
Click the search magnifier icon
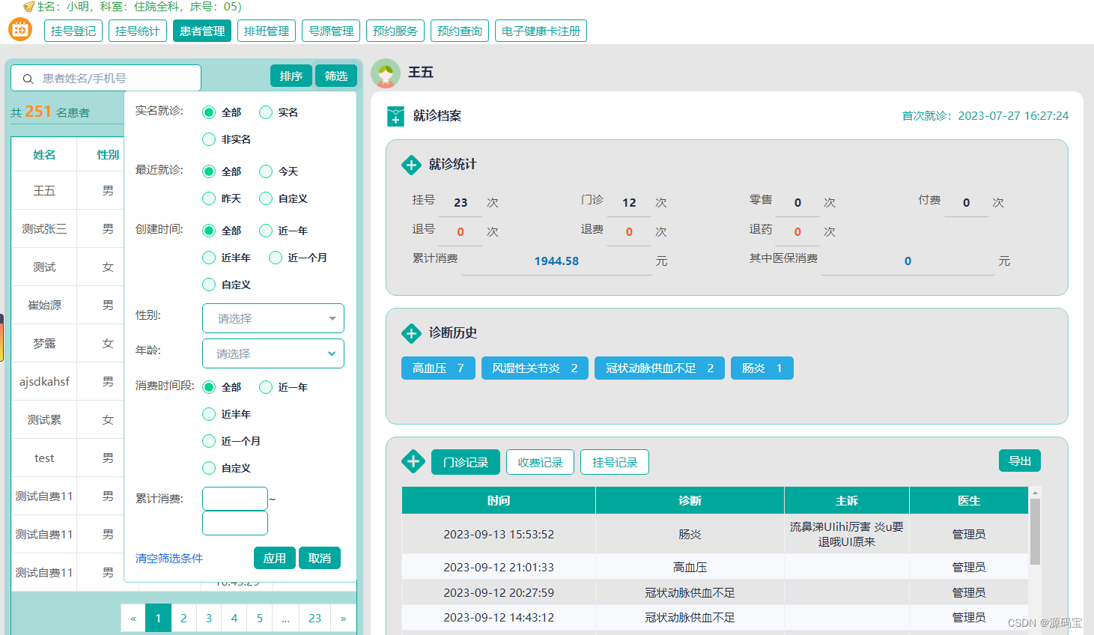pyautogui.click(x=28, y=78)
